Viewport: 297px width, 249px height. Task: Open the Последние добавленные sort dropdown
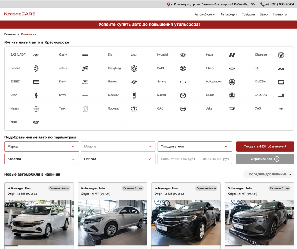pyautogui.click(x=269, y=174)
